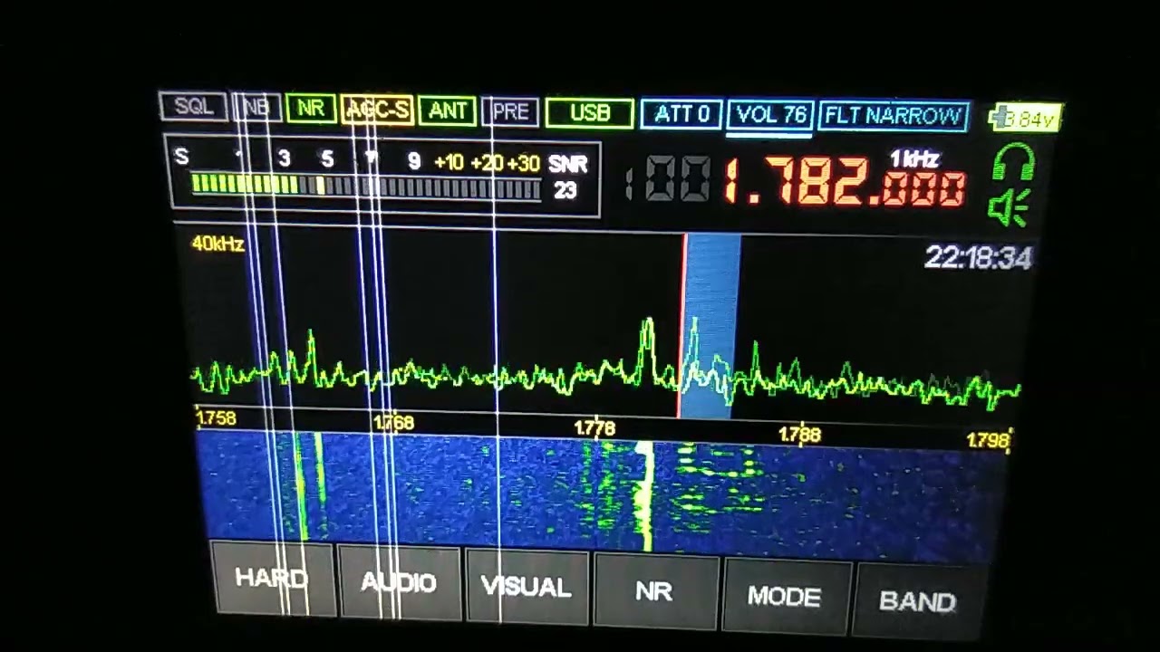
Task: Tap the blue filter passband marker
Action: point(711,326)
